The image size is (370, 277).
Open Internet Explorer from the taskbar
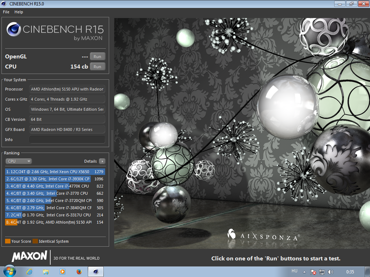(x=29, y=272)
